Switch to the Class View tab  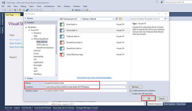point(181,104)
